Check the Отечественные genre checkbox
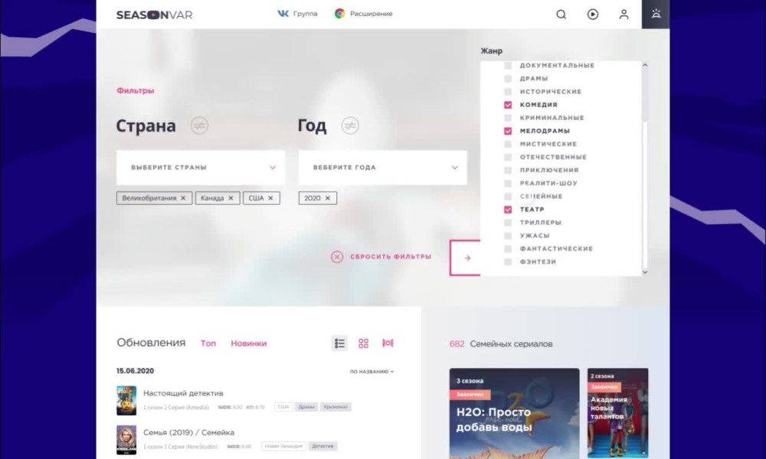This screenshot has width=766, height=459. pos(508,157)
